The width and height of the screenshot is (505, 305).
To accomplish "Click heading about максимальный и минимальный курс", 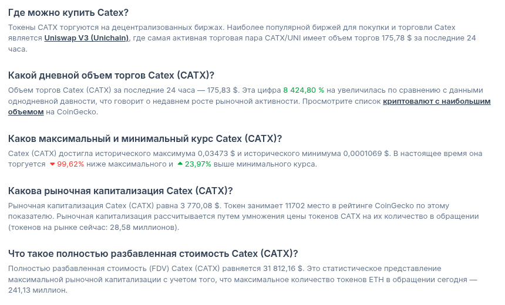I will 145,139.
